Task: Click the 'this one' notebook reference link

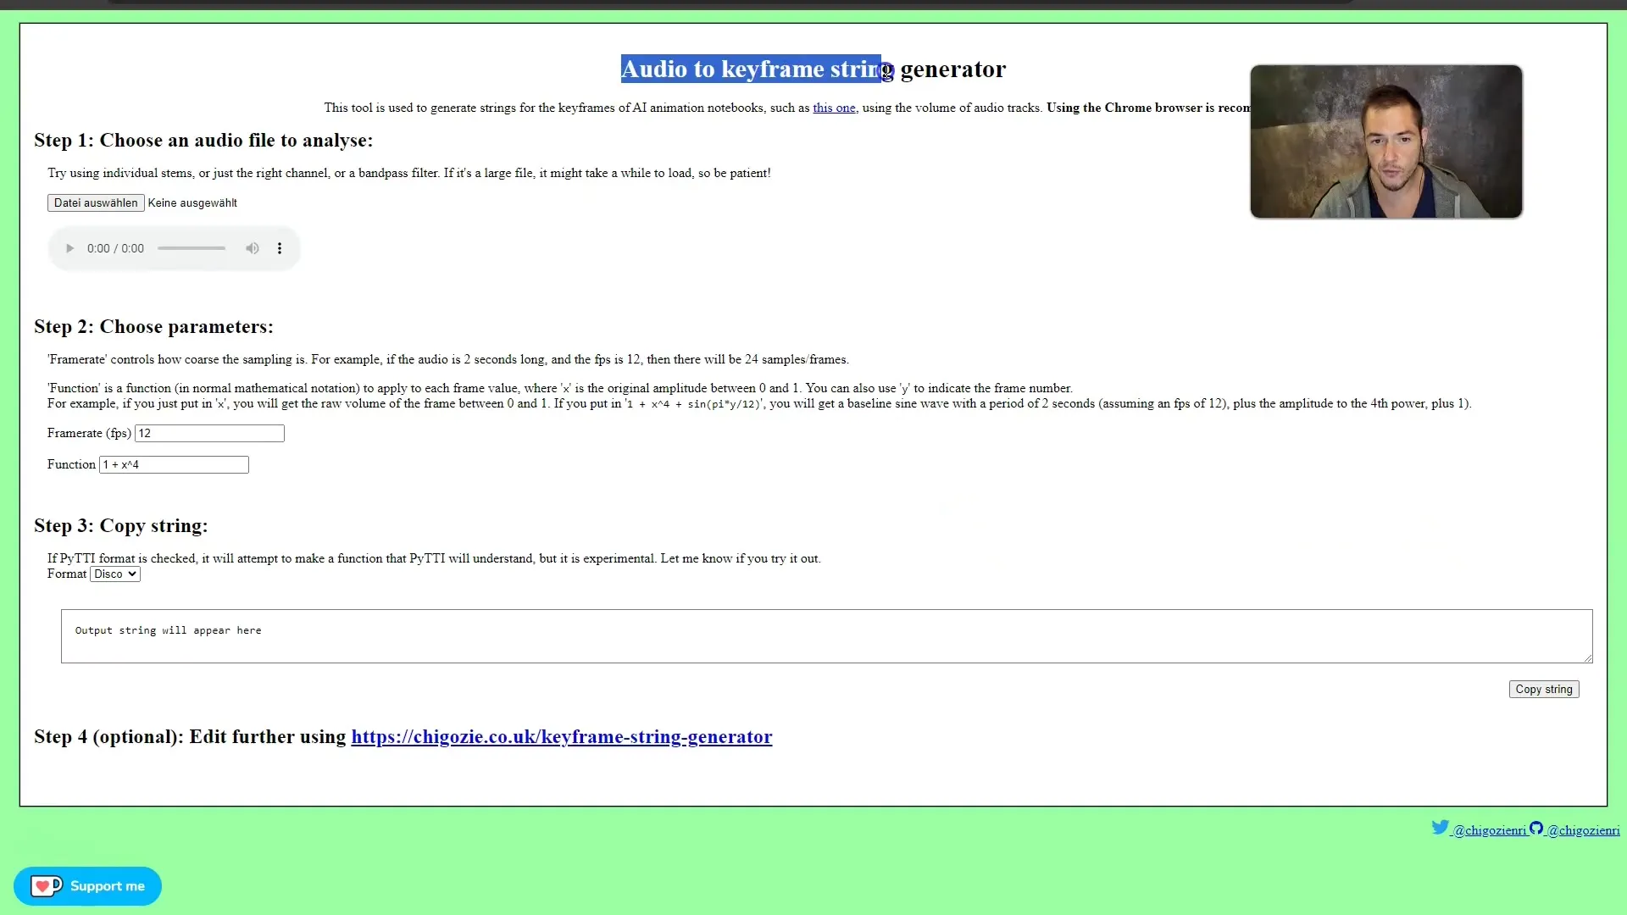Action: [x=834, y=108]
